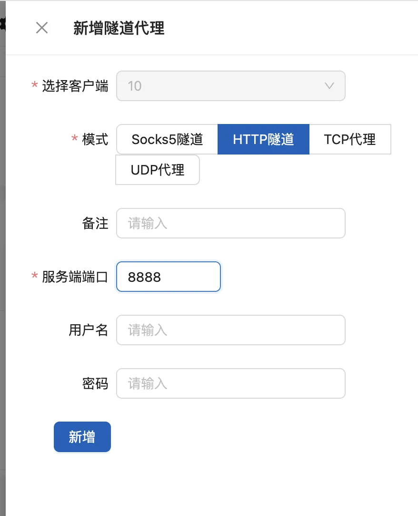Pick the UDP代理 mode
Screen dimensions: 418x516
click(158, 170)
